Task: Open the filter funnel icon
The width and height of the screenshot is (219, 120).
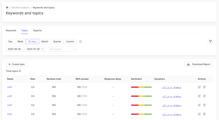Action: (x=210, y=41)
